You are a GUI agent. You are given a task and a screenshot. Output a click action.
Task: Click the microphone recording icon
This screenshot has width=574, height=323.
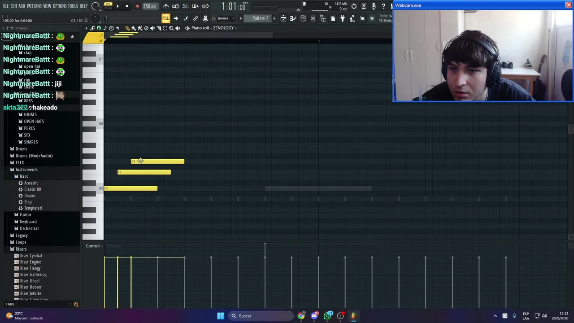click(x=374, y=6)
